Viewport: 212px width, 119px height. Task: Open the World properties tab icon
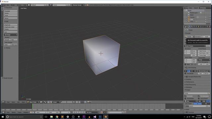pos(196,26)
